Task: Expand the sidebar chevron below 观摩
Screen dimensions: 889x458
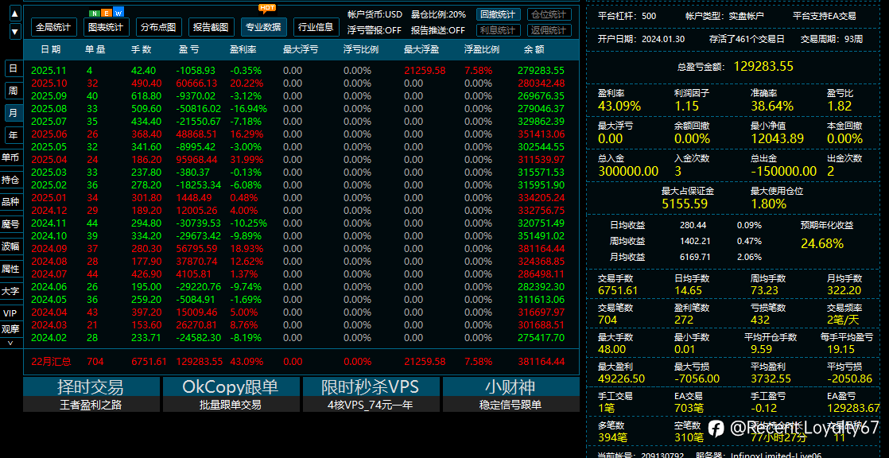Action: (x=10, y=343)
